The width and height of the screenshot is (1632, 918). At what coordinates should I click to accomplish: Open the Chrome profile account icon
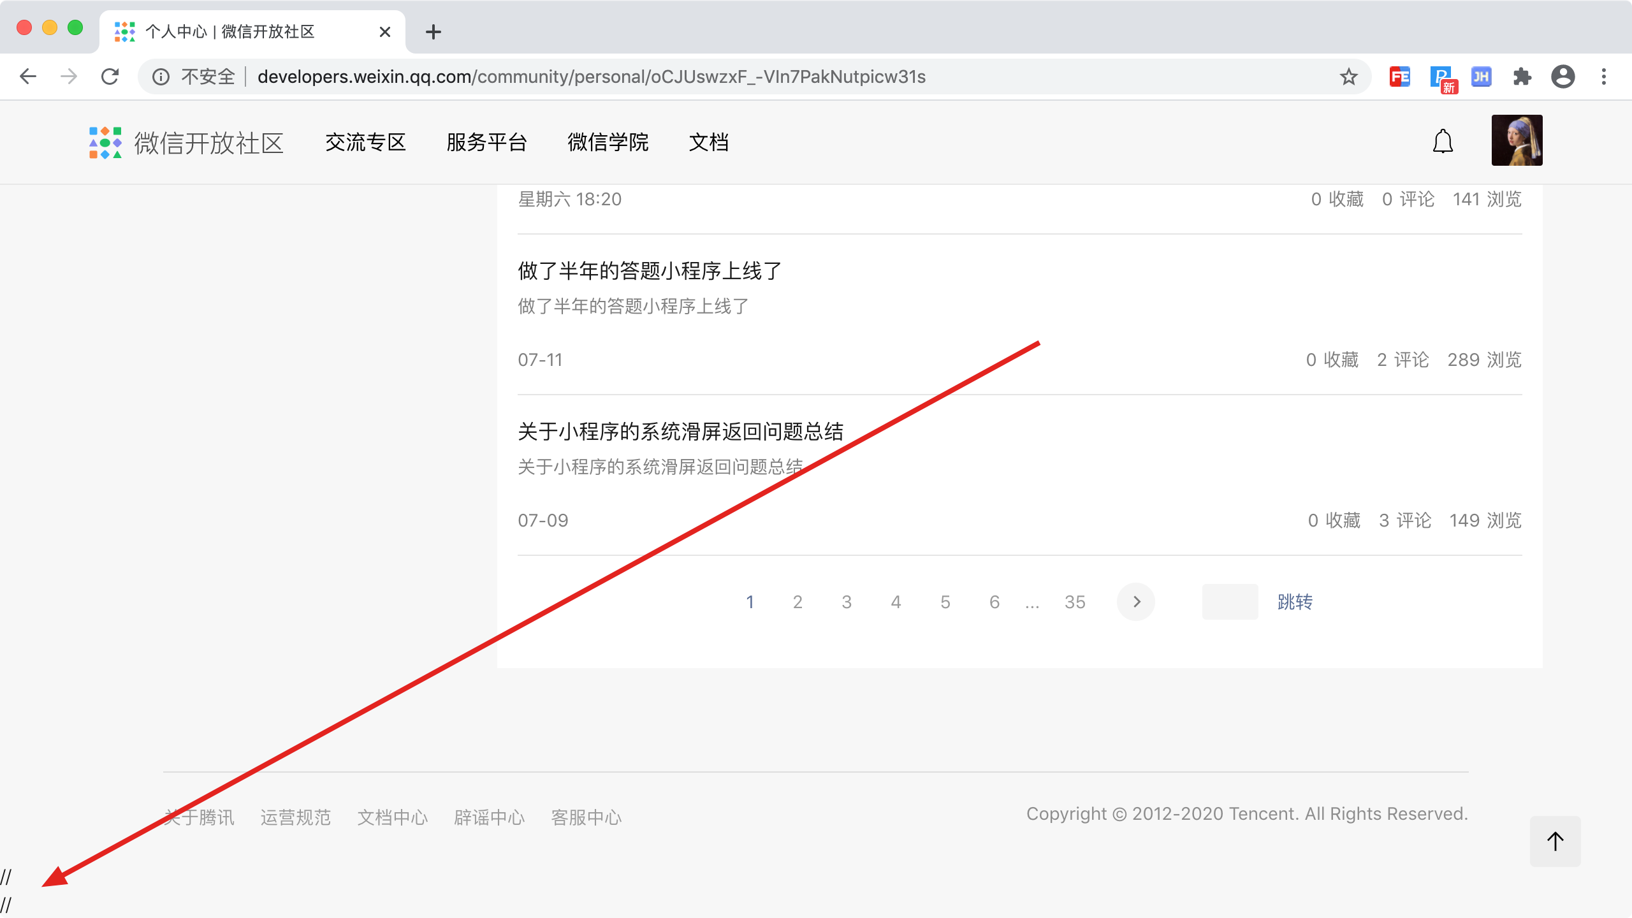click(x=1563, y=77)
